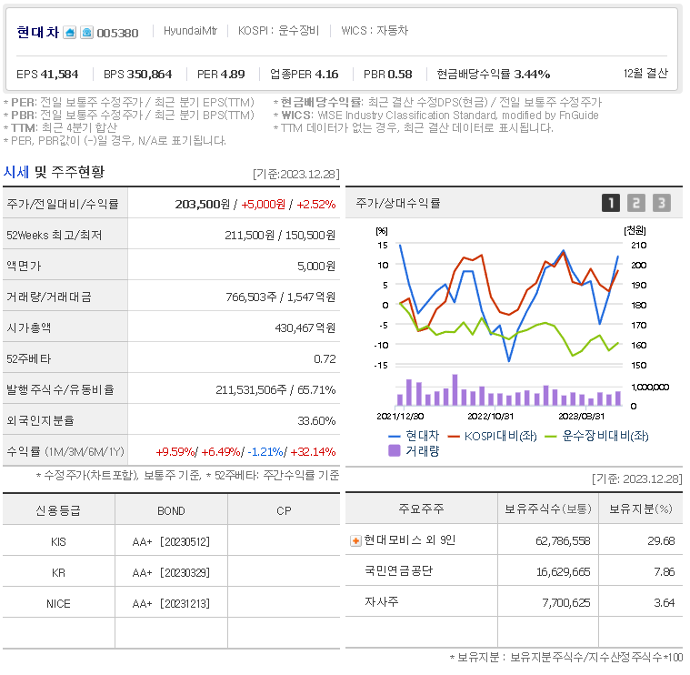Image resolution: width=690 pixels, height=675 pixels.
Task: Switch to chart tab 1
Action: [x=610, y=203]
